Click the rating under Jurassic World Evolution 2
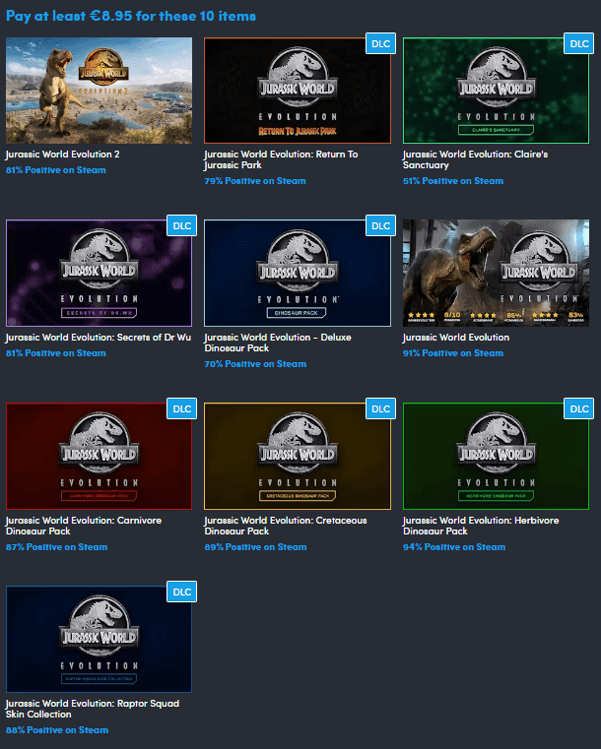The height and width of the screenshot is (749, 601). (x=56, y=170)
